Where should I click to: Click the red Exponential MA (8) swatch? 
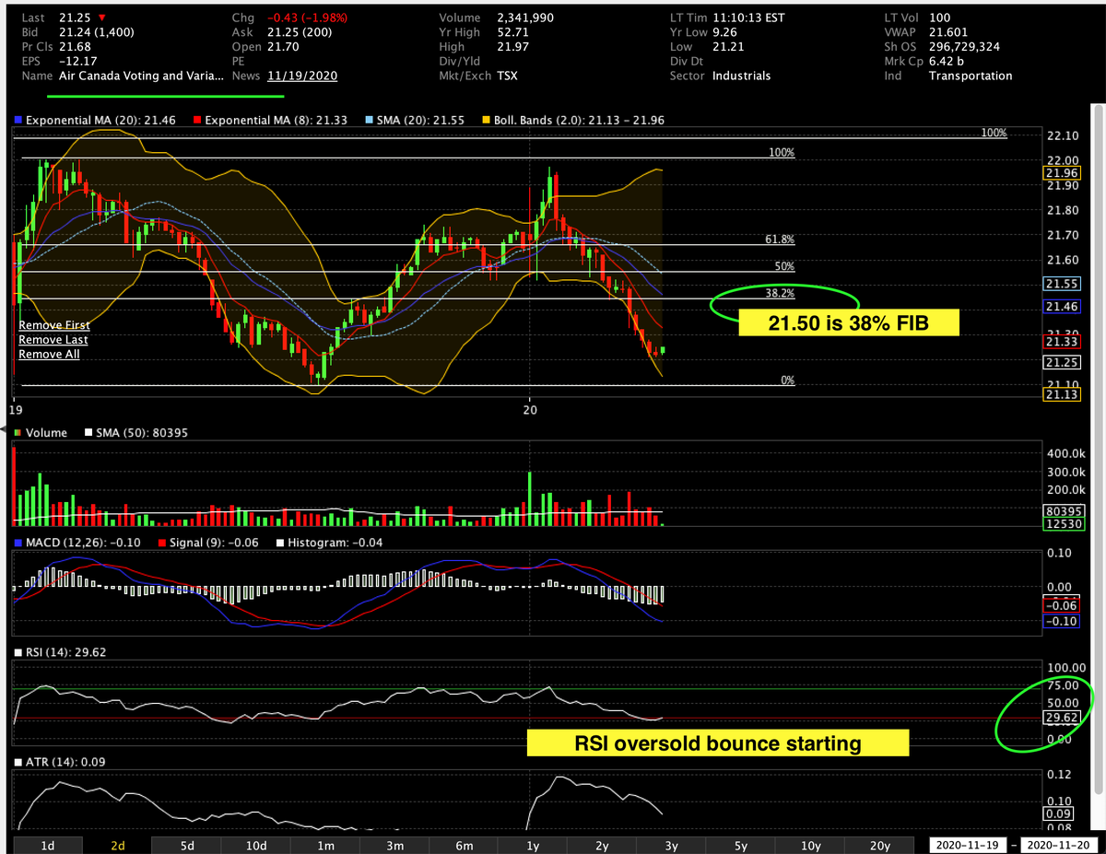pos(197,120)
